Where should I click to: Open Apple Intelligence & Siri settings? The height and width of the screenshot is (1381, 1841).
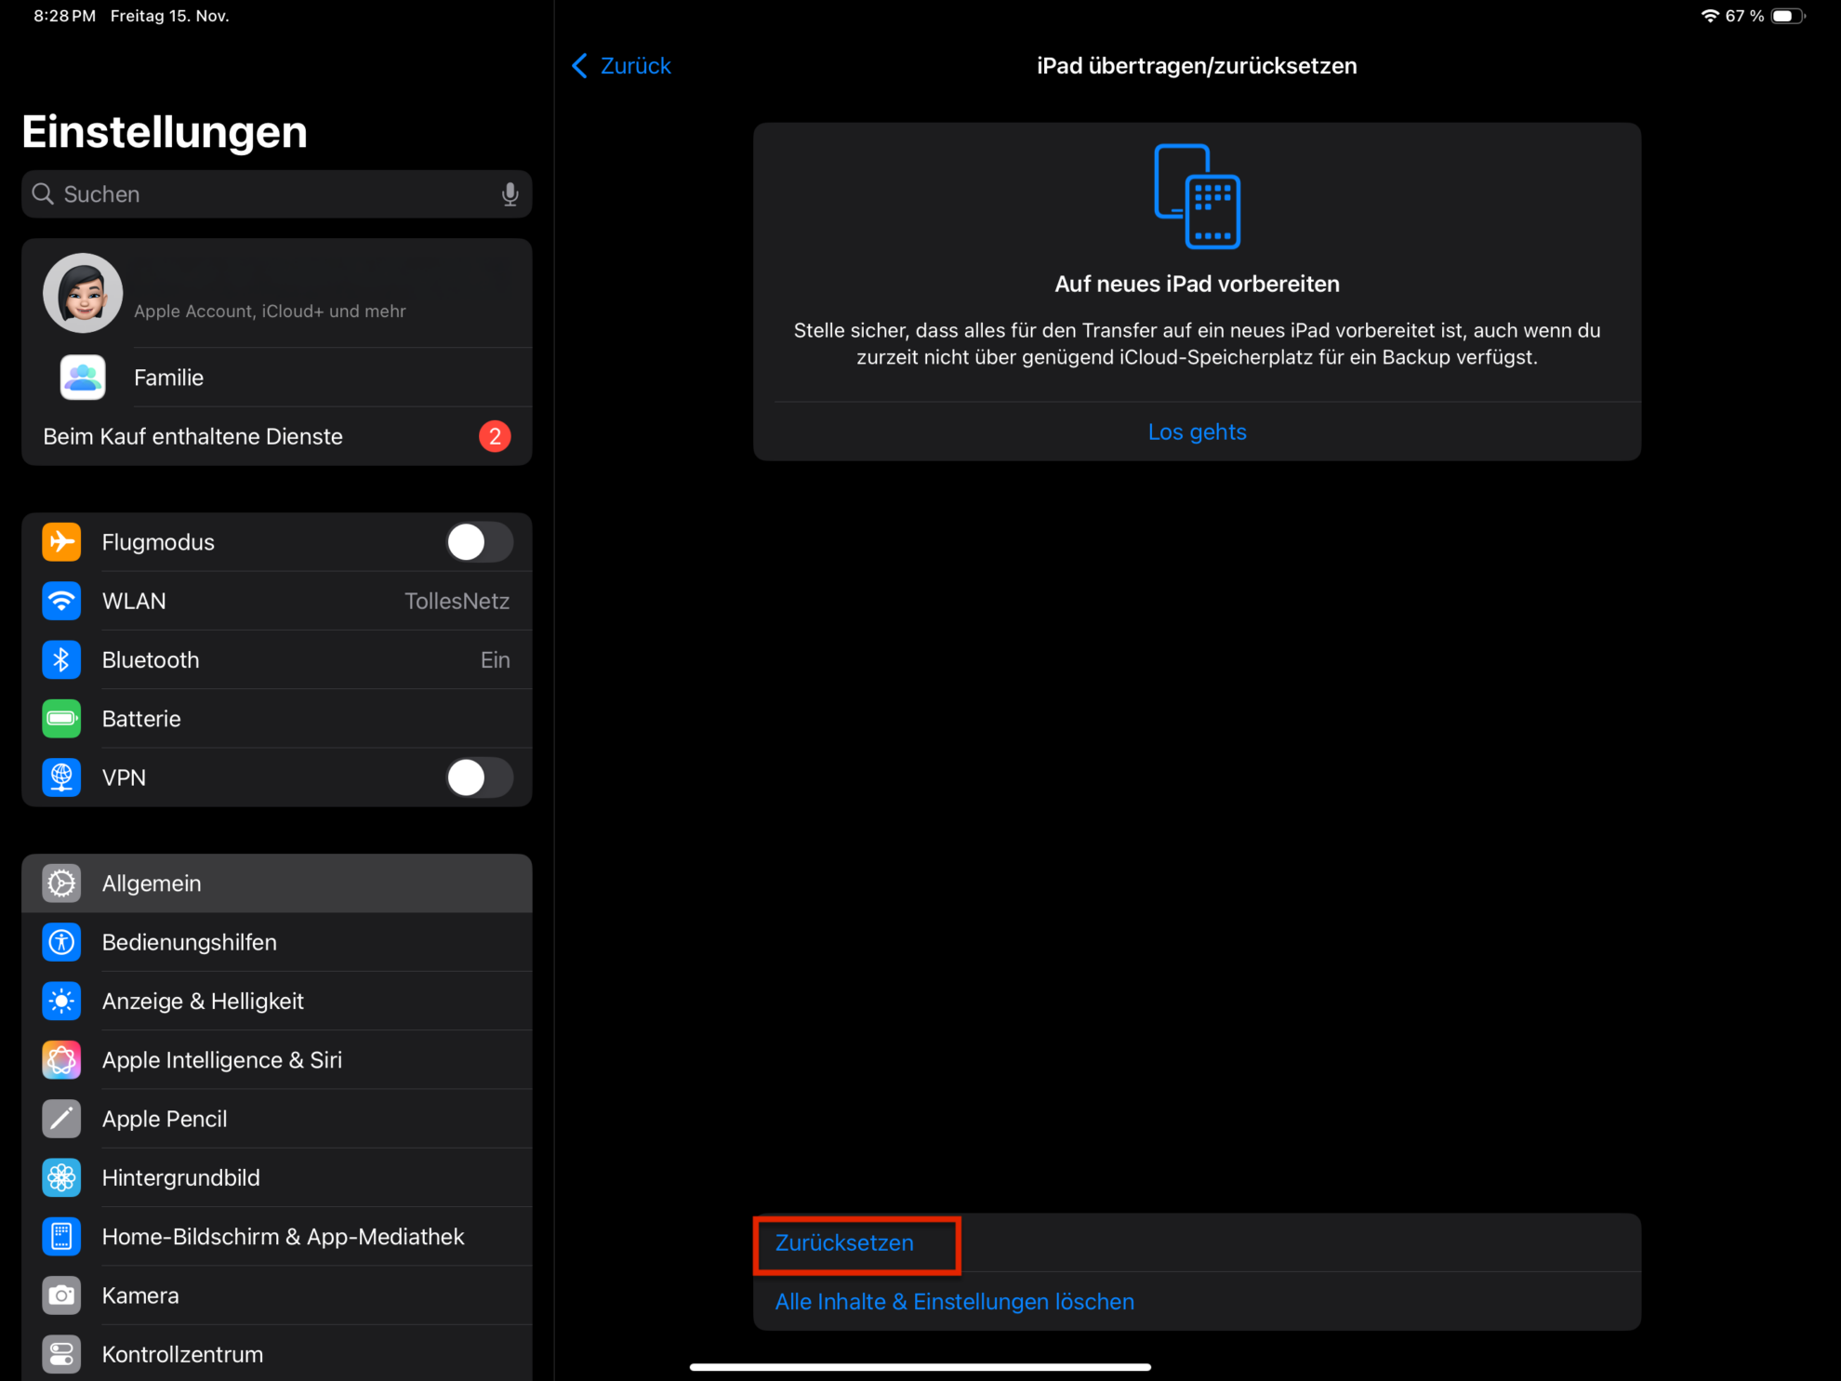[277, 1060]
